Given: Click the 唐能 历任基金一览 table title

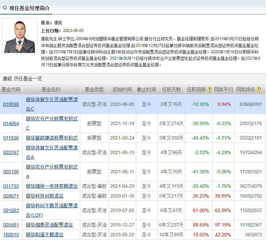Looking at the screenshot, I should coord(22,79).
